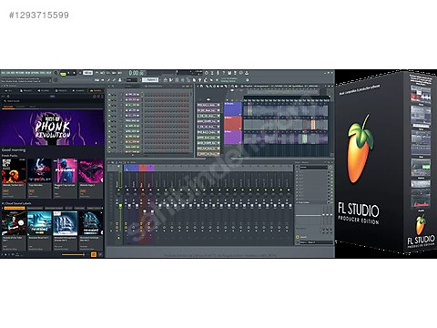Open the Pattern 1 selector dropdown
437x328 pixels.
150,80
